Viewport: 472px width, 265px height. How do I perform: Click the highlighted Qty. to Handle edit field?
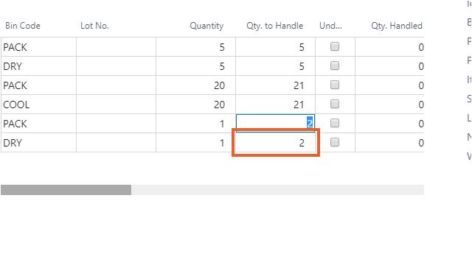coord(275,123)
